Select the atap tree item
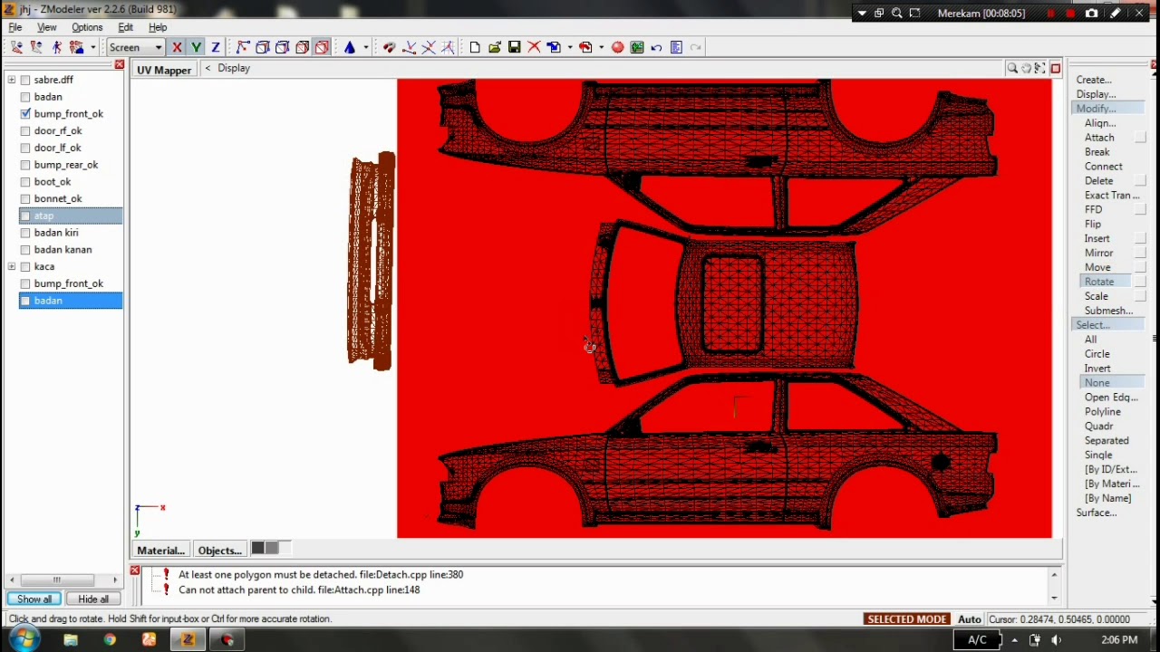The height and width of the screenshot is (652, 1160). [44, 216]
